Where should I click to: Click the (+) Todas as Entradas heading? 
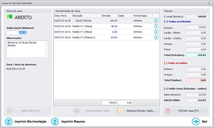177,22
